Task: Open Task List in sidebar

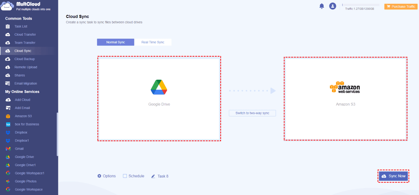Action: pos(21,27)
